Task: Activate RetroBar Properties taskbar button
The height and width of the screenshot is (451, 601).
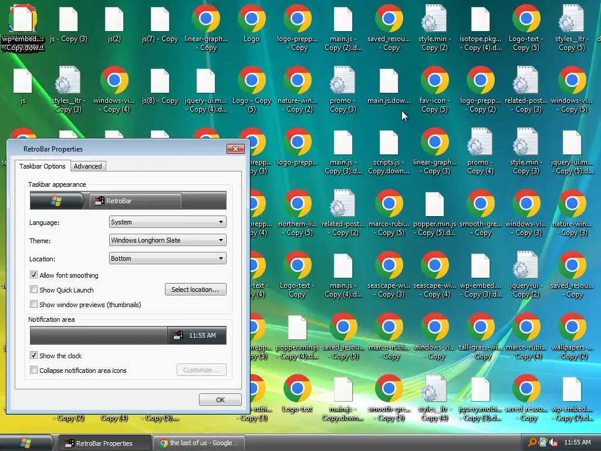Action: [x=104, y=443]
